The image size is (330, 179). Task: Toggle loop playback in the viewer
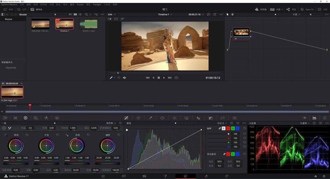[x=177, y=77]
